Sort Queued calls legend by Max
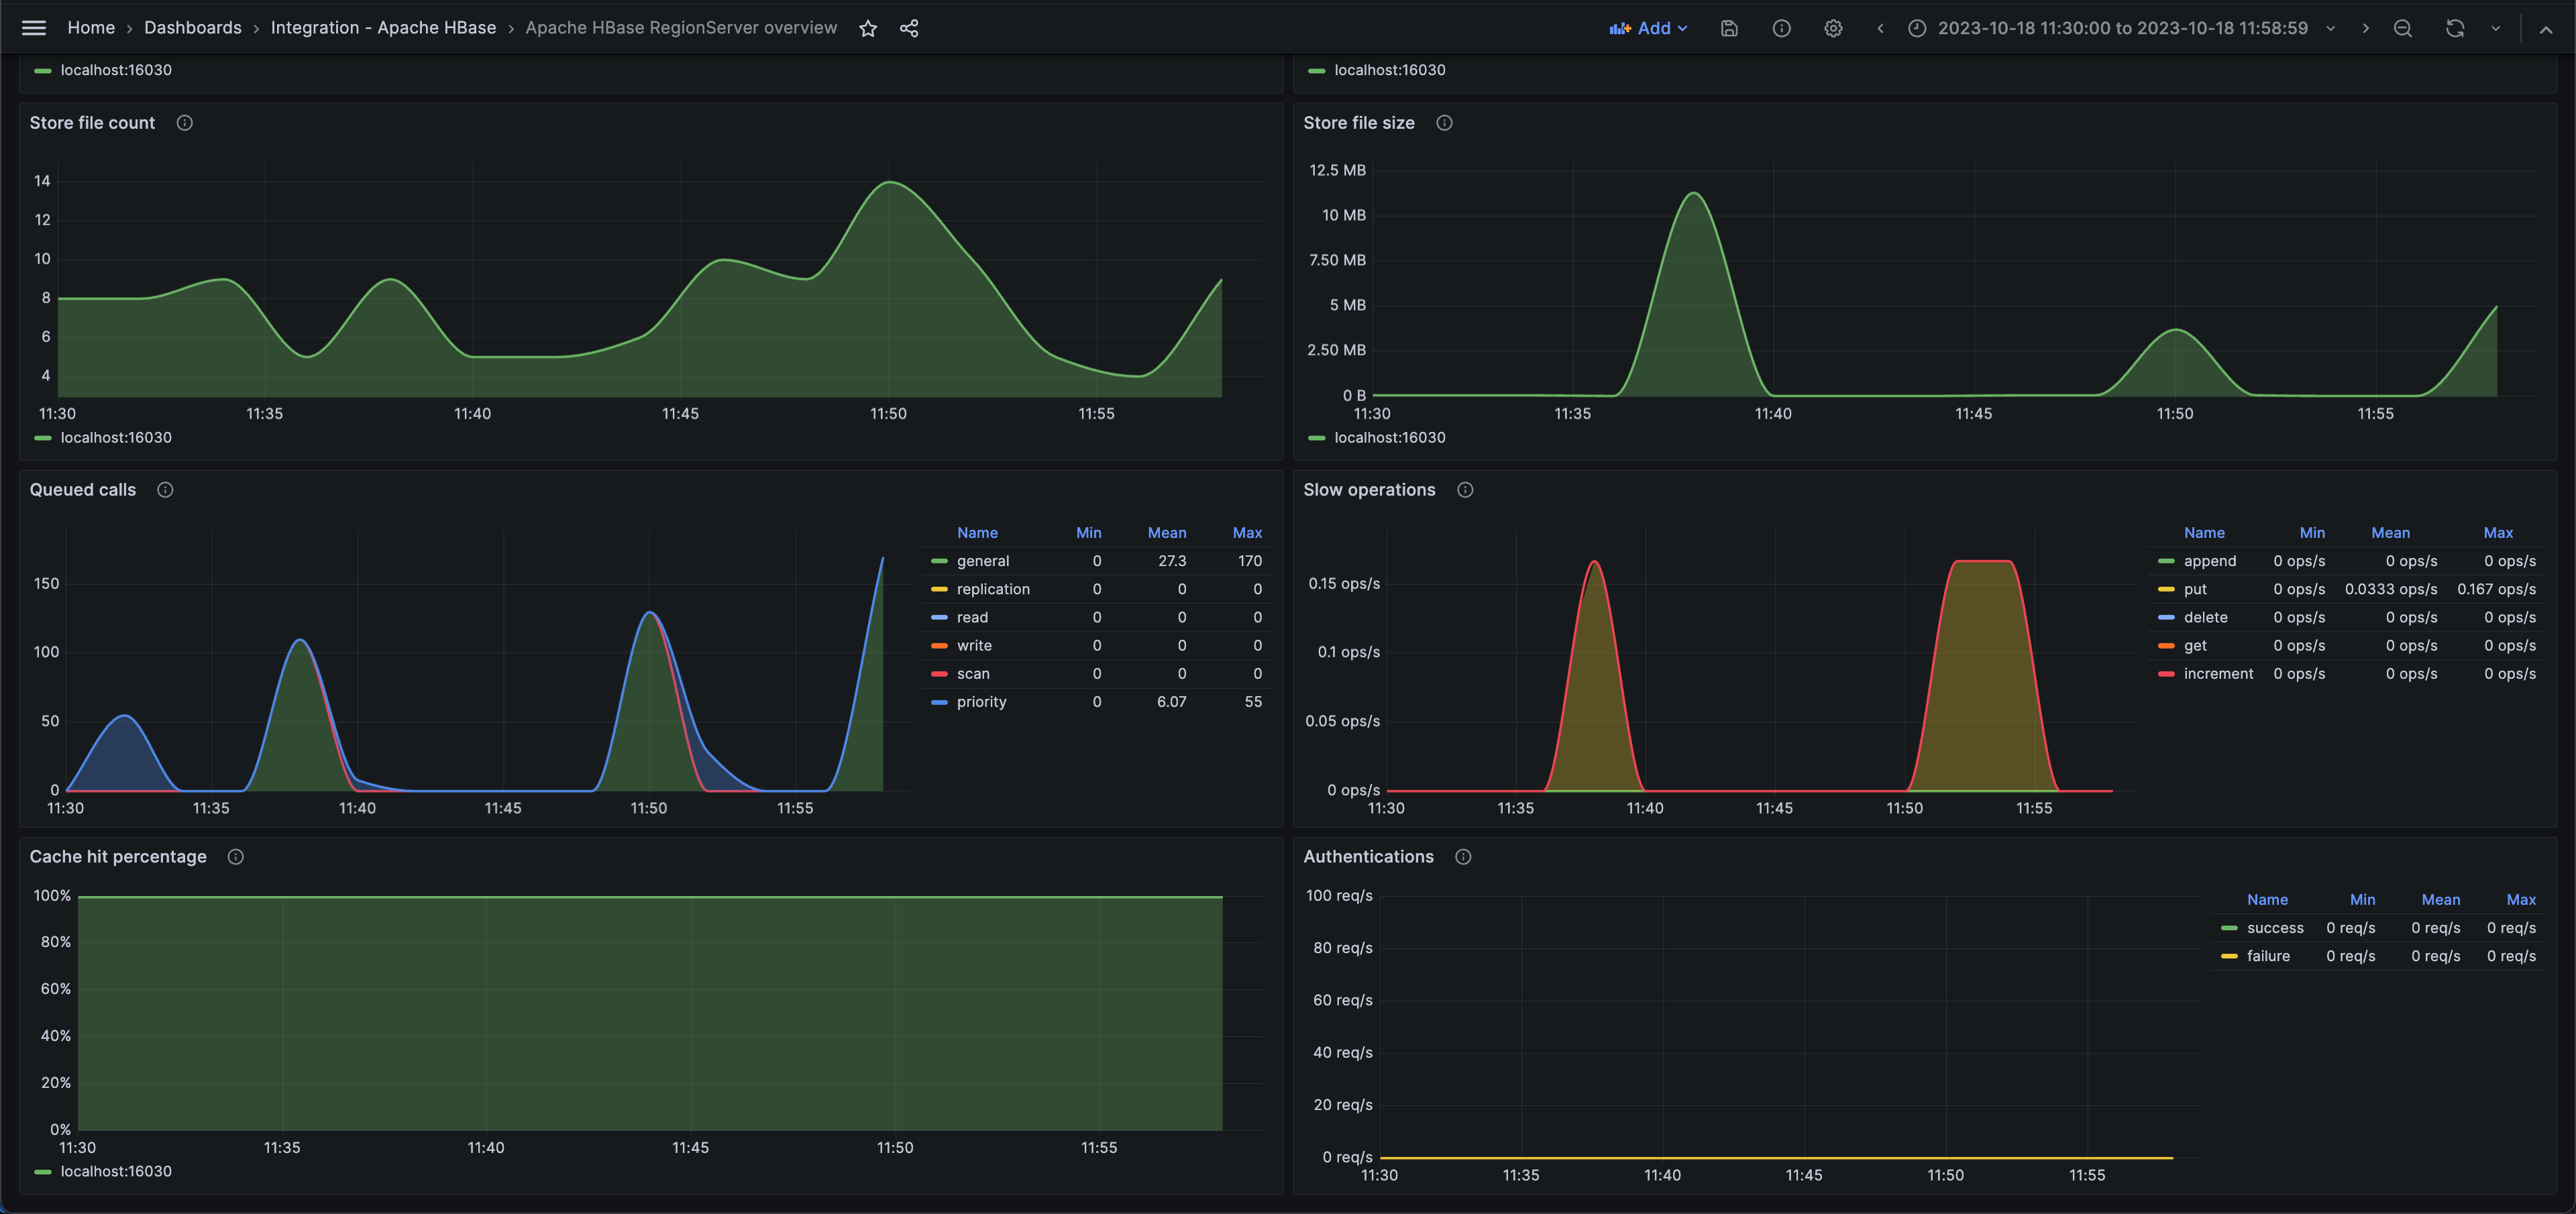 click(x=1246, y=533)
